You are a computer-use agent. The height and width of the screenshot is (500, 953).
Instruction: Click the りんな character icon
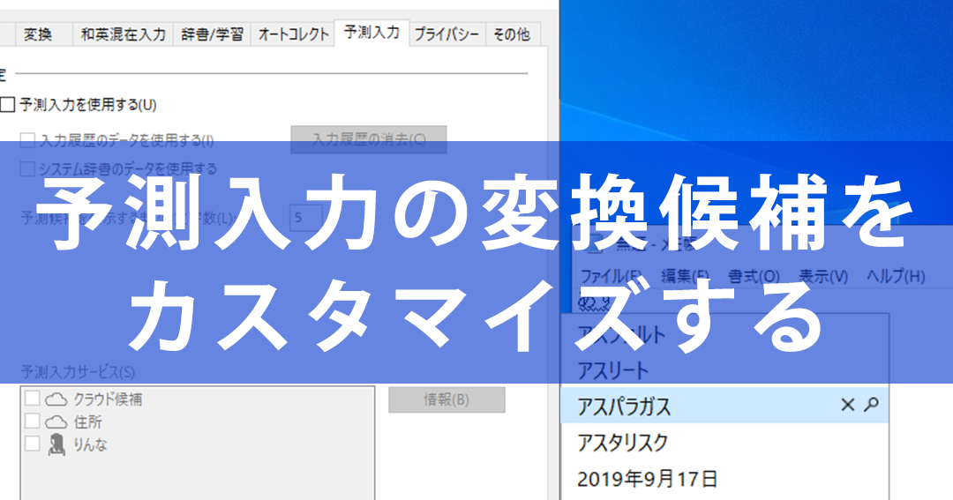coord(56,444)
